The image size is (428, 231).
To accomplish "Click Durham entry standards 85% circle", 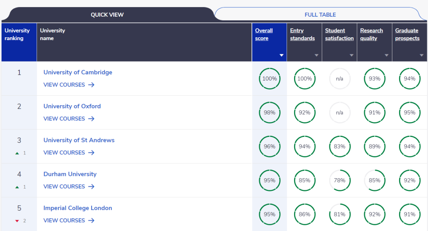I will click(305, 180).
